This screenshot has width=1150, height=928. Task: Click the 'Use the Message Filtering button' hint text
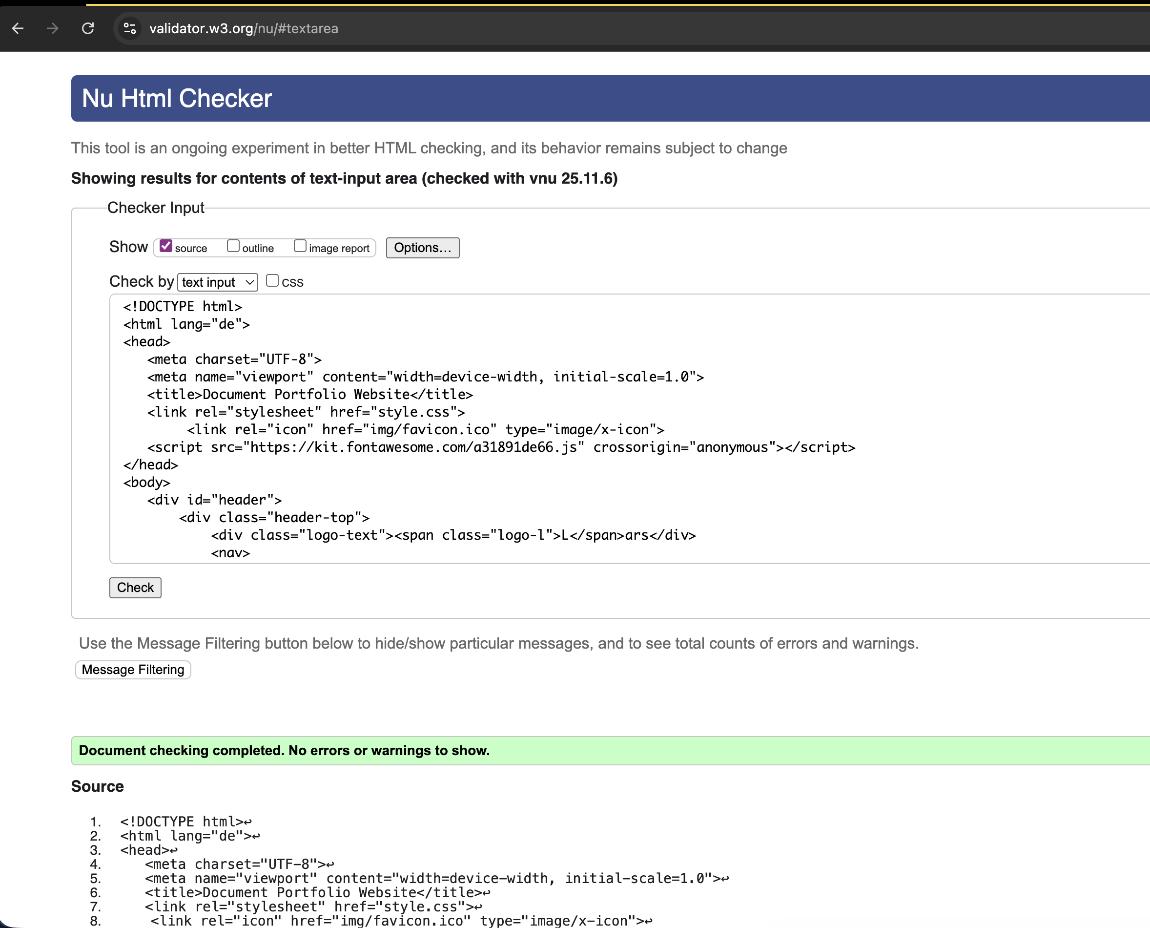coord(499,643)
